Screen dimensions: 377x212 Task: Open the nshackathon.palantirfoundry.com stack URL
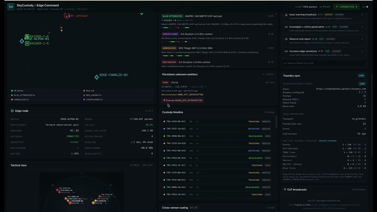[341, 89]
